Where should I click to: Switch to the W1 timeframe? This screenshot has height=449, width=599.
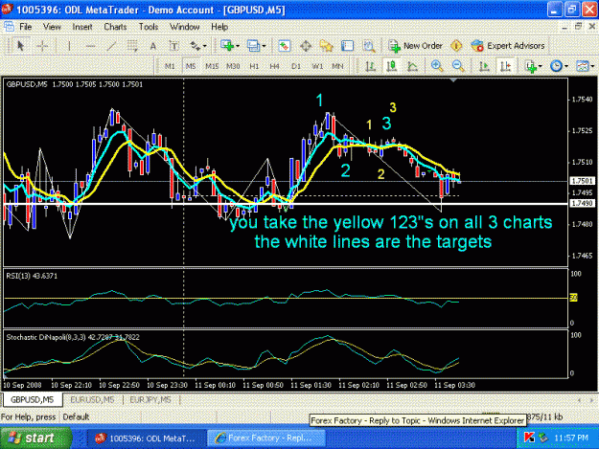(x=317, y=66)
